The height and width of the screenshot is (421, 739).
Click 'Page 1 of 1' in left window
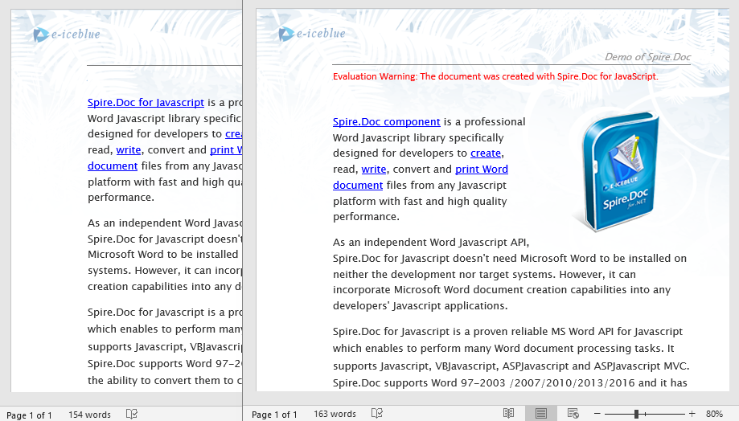[29, 415]
